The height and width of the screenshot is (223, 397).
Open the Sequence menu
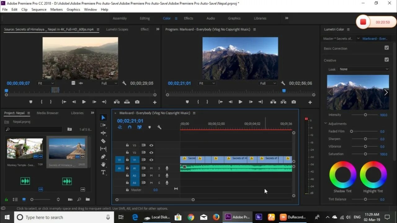pos(39,10)
